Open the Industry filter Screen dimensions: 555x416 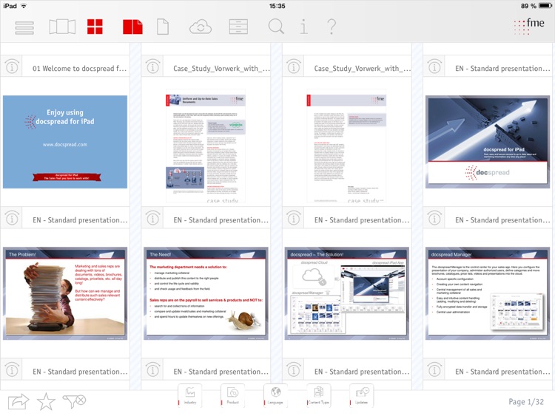point(190,395)
